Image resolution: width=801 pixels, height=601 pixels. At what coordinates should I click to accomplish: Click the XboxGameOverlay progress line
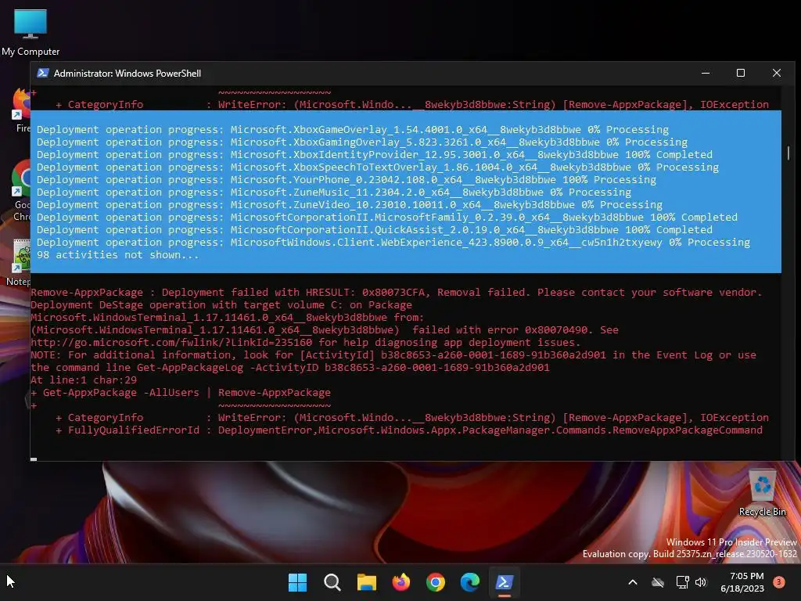[353, 130]
